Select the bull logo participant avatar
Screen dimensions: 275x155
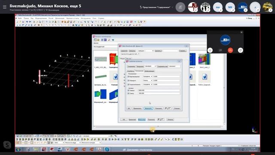205,7
